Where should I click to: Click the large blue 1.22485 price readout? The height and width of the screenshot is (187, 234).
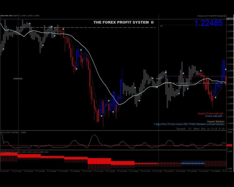[x=208, y=23]
